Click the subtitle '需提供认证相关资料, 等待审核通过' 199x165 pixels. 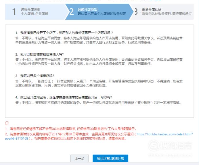[167, 14]
